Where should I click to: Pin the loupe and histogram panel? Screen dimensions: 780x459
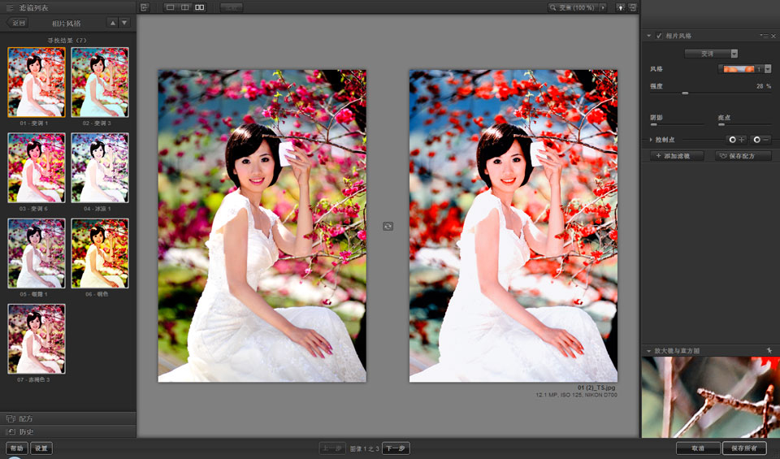[x=769, y=350]
